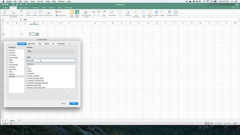Insert a Table from the ribbon
Image resolution: width=240 pixels, height=135 pixels.
pos(21,13)
